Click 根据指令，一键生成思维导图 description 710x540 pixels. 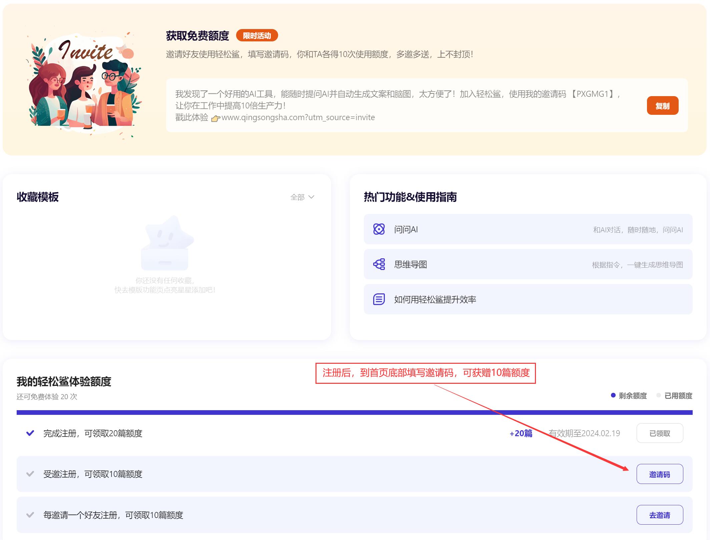click(x=638, y=265)
